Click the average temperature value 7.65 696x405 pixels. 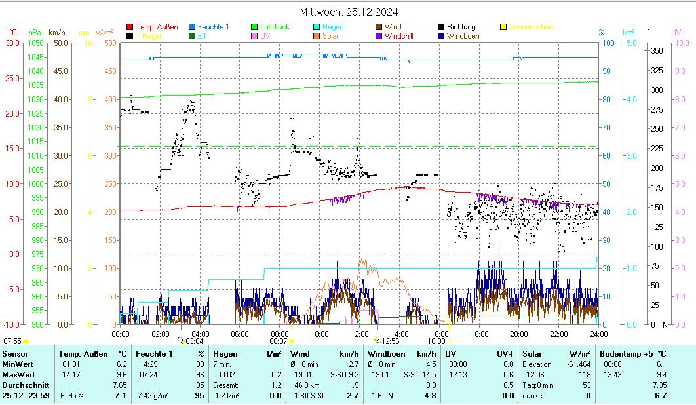pos(120,385)
